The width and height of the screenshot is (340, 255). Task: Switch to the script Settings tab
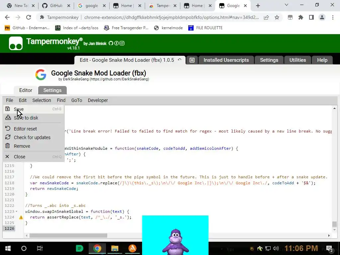52,90
